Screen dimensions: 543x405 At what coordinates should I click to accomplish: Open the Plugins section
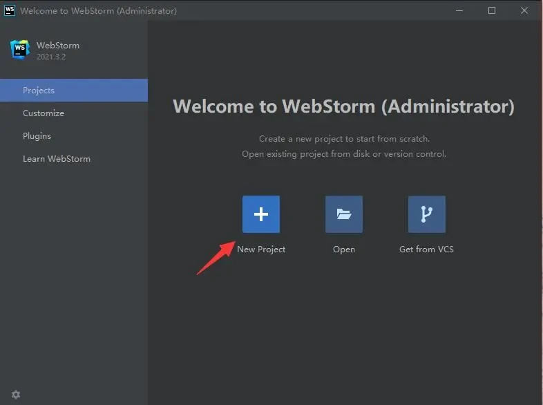37,136
